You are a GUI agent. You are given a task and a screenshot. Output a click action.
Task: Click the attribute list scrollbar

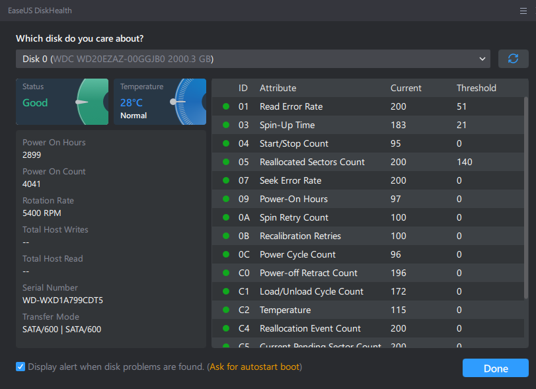[x=525, y=198]
